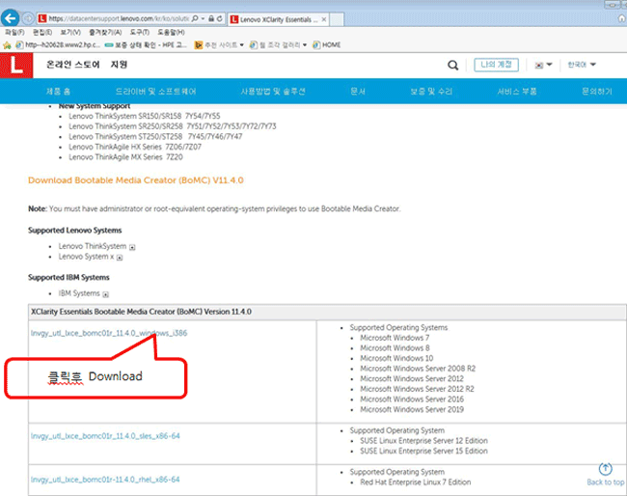Click the address bar URL field

pos(119,18)
